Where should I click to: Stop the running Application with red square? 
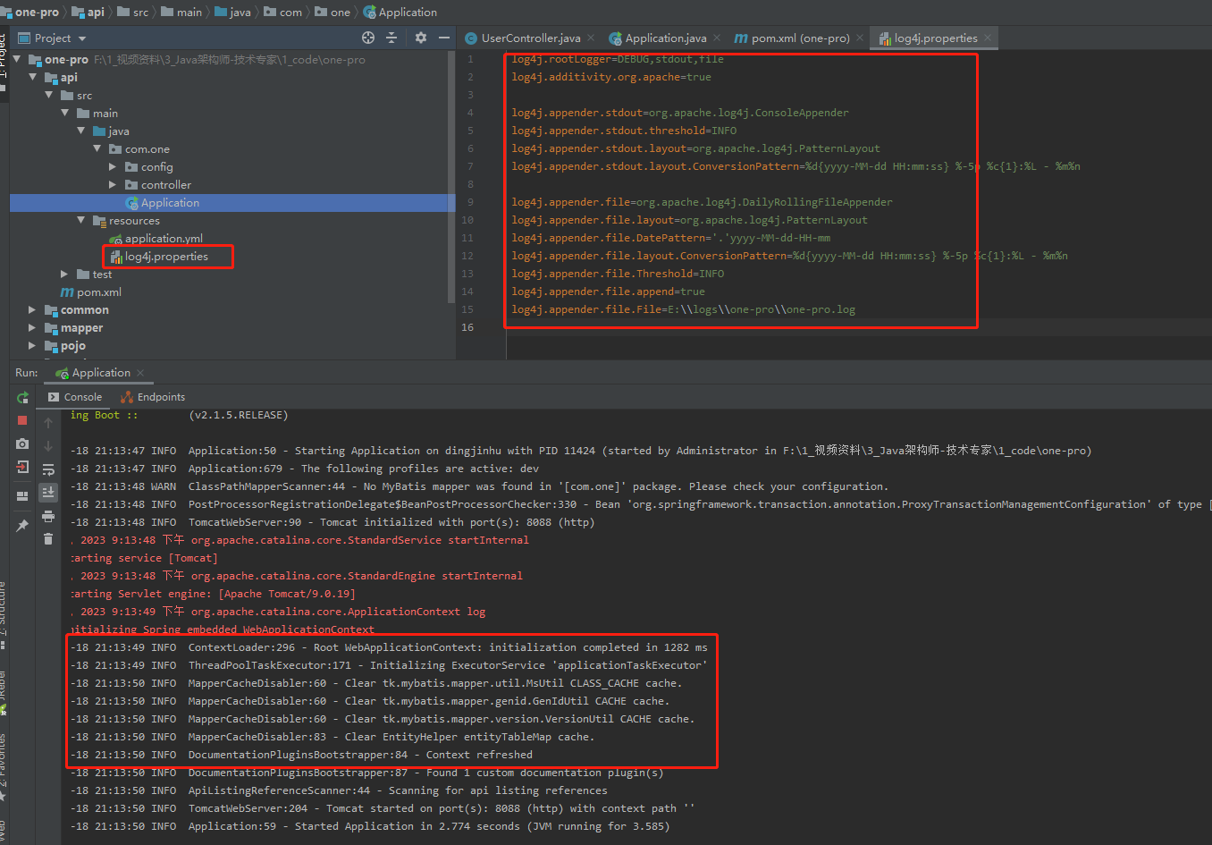pyautogui.click(x=22, y=420)
